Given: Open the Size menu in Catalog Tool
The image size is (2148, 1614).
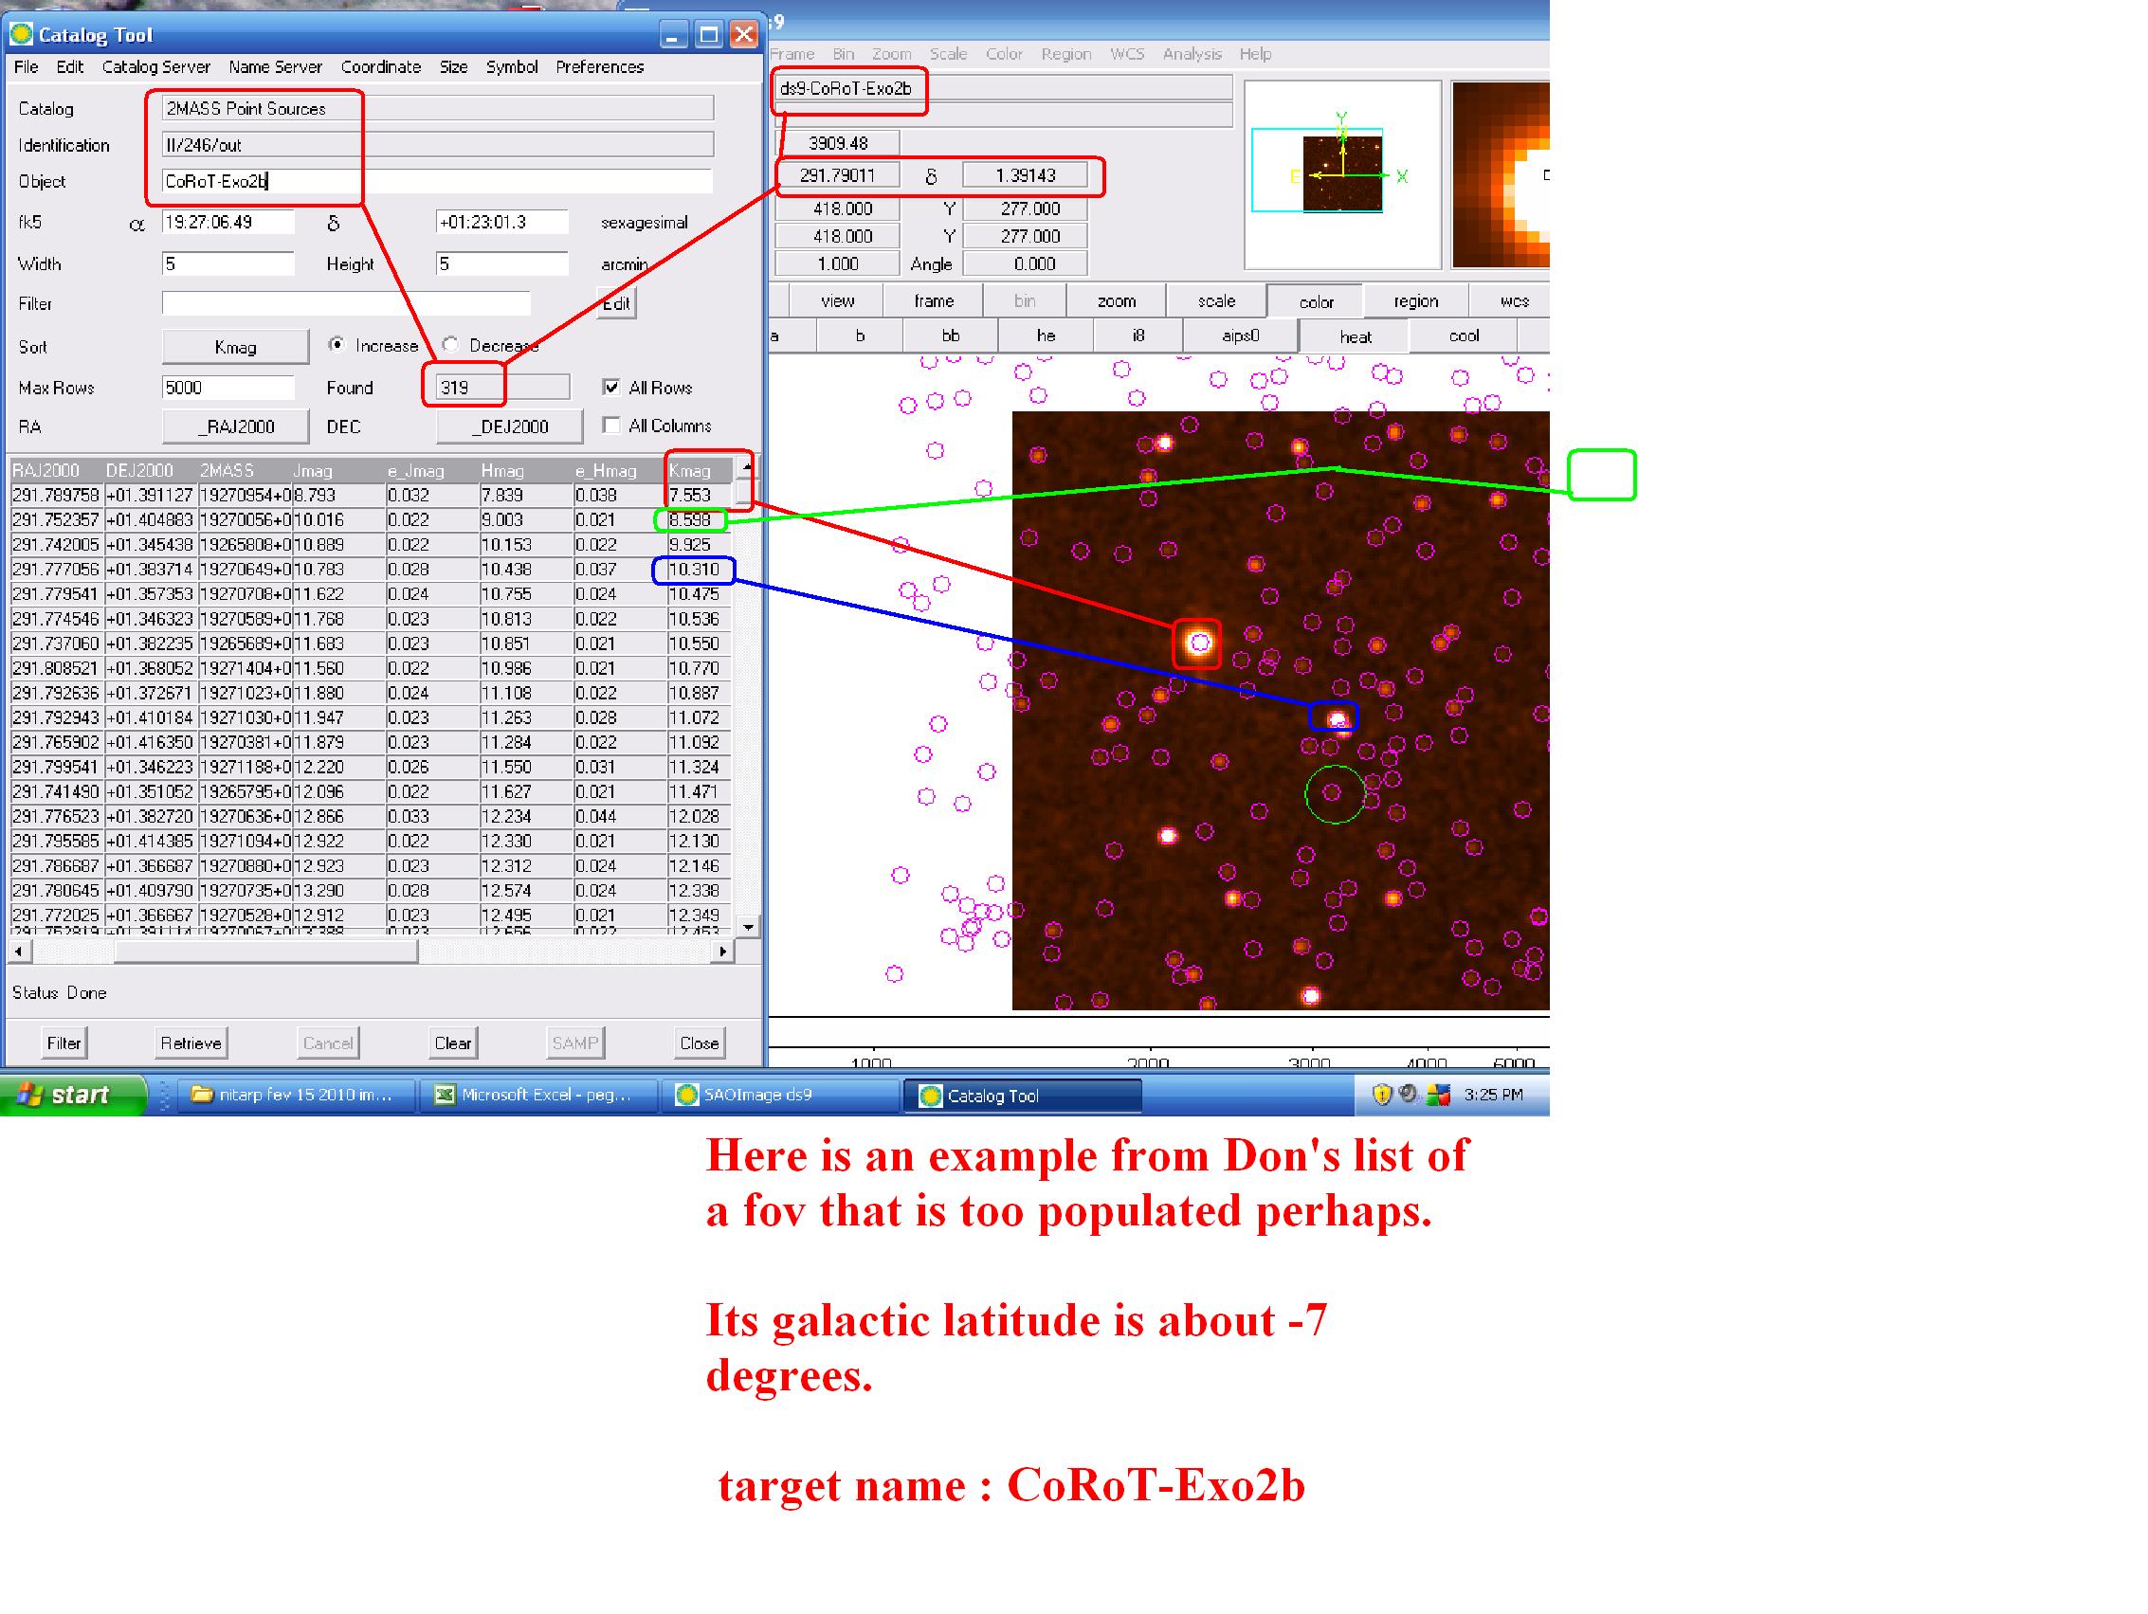Looking at the screenshot, I should pos(453,67).
